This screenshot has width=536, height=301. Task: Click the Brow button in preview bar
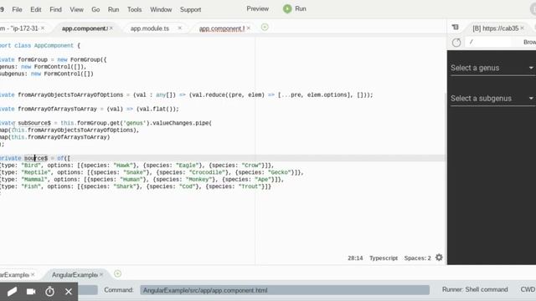tap(529, 42)
